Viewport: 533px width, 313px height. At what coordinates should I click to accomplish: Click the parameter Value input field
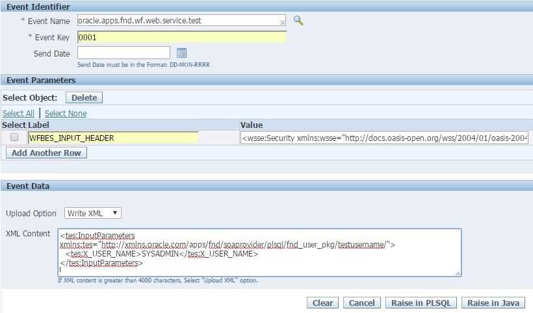[x=384, y=138]
